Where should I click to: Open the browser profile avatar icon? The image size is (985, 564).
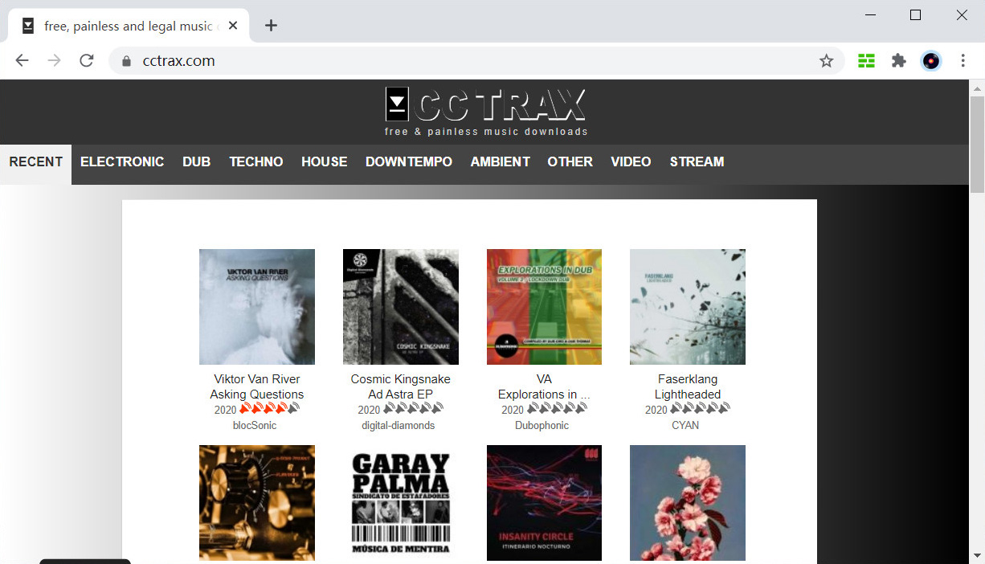pyautogui.click(x=931, y=60)
